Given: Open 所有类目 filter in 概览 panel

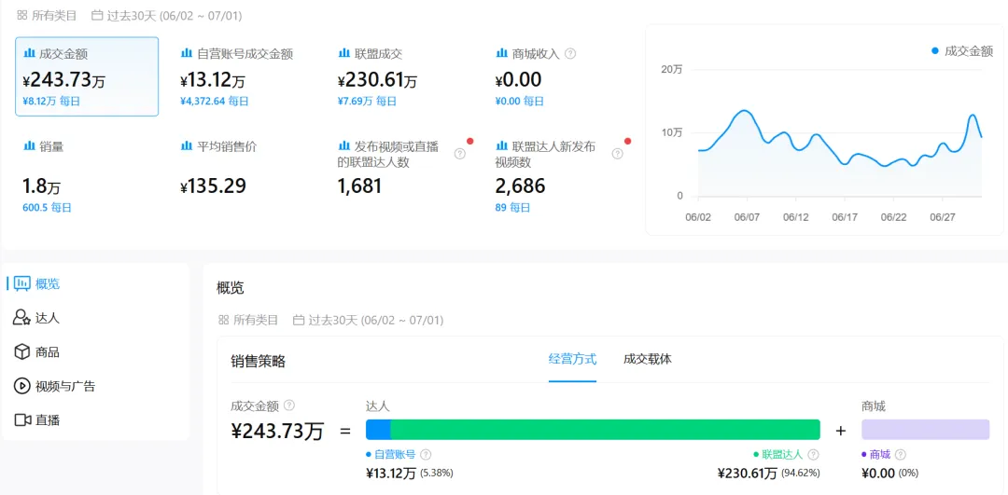Looking at the screenshot, I should coord(248,320).
